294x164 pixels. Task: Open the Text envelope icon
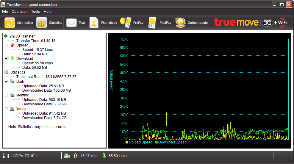(71, 23)
